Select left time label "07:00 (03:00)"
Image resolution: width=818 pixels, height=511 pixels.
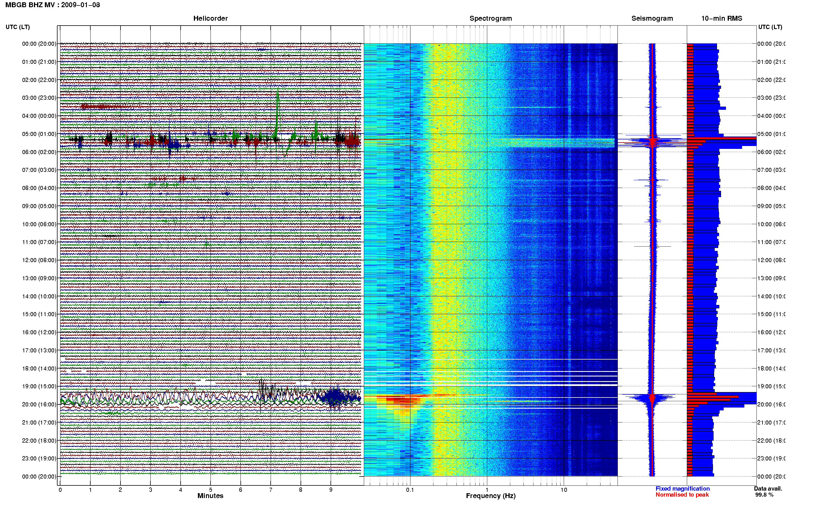pyautogui.click(x=39, y=170)
